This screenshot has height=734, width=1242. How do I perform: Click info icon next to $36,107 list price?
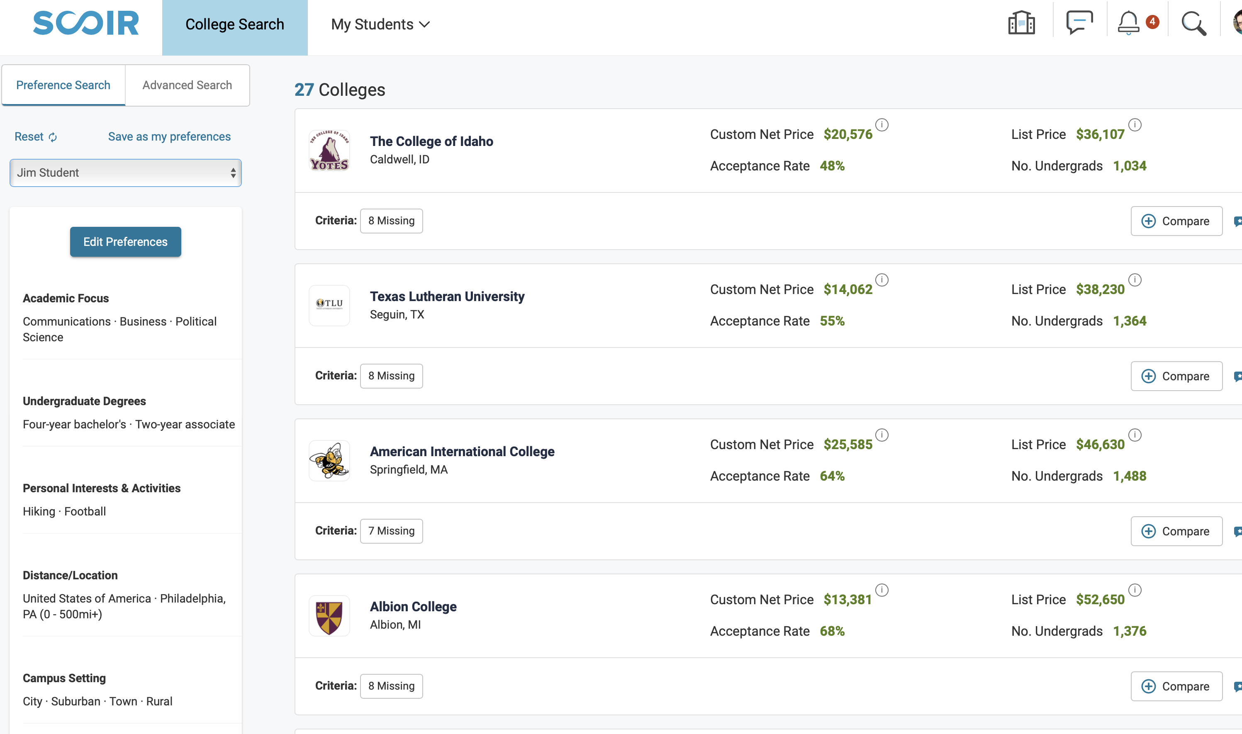click(x=1135, y=125)
